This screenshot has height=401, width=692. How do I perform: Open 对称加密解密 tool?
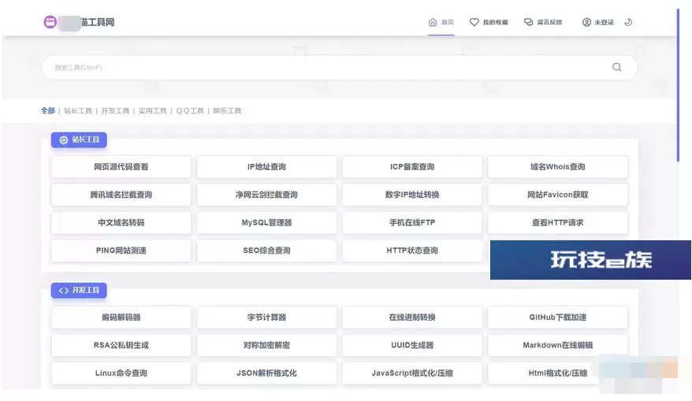pos(266,345)
